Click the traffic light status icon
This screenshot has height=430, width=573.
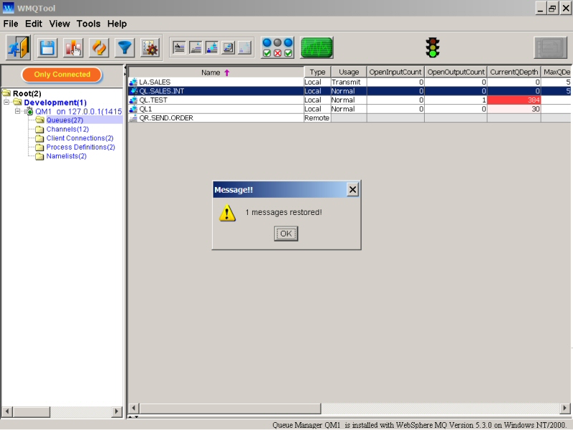point(433,47)
